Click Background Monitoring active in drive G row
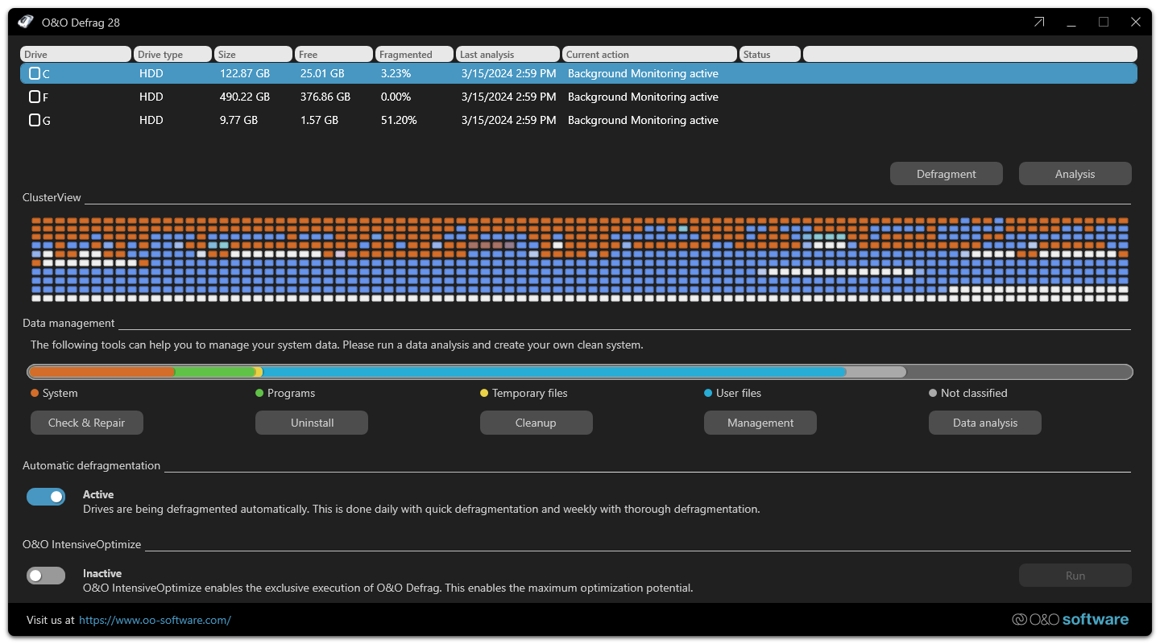 coord(643,120)
